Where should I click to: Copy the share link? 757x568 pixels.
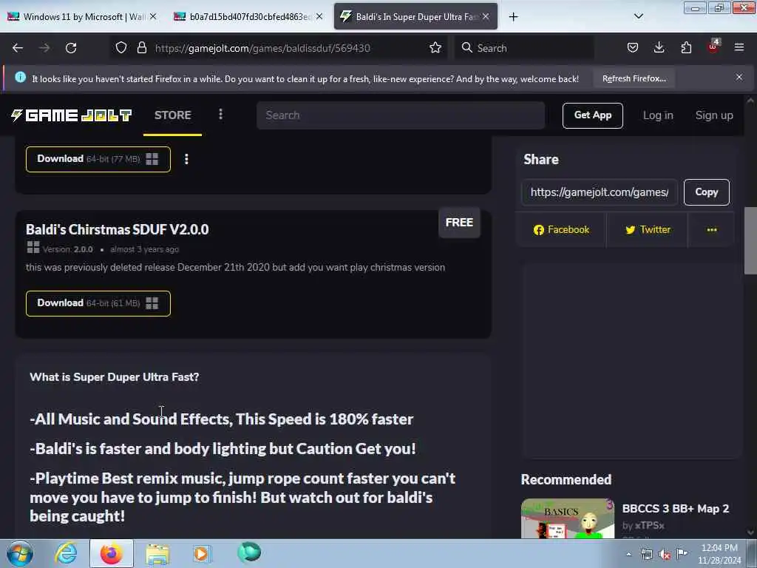coord(706,192)
